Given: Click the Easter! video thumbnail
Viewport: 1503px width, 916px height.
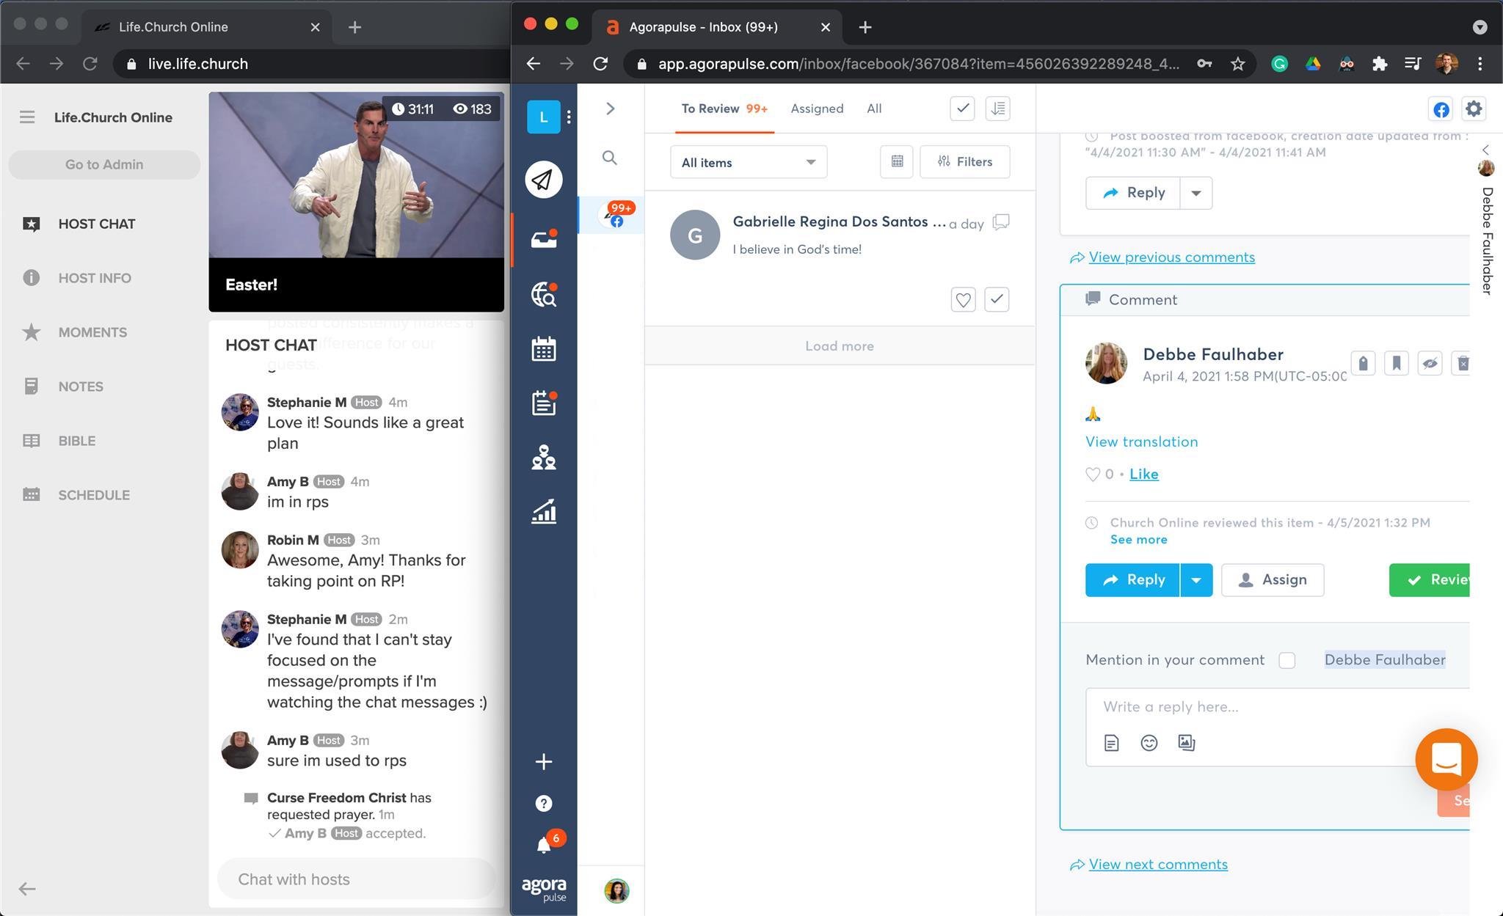Looking at the screenshot, I should tap(356, 202).
